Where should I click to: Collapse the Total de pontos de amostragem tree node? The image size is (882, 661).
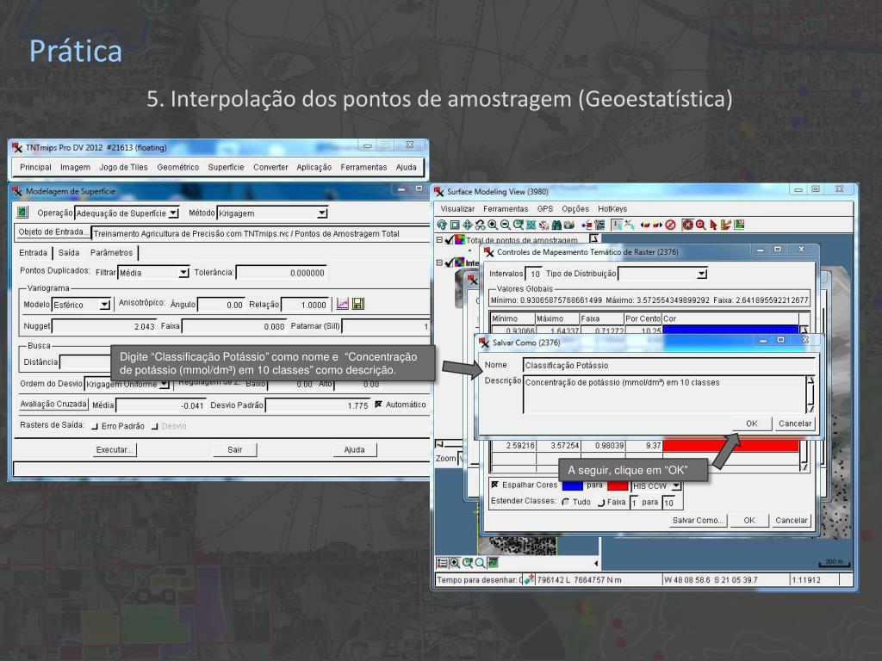tap(440, 240)
